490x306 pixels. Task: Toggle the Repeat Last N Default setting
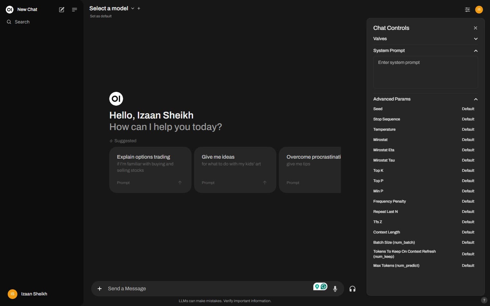(468, 212)
